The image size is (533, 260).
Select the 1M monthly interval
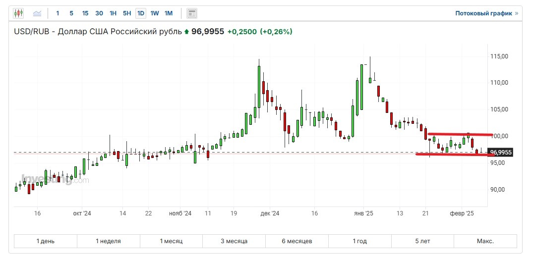(169, 13)
